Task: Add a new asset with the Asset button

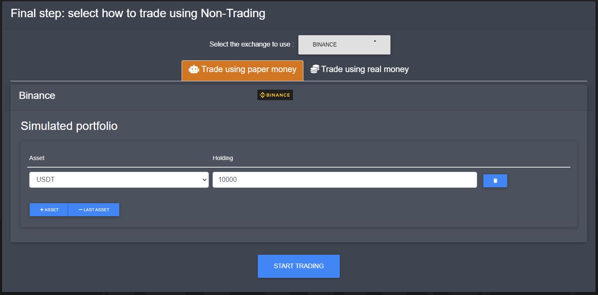Action: click(49, 210)
